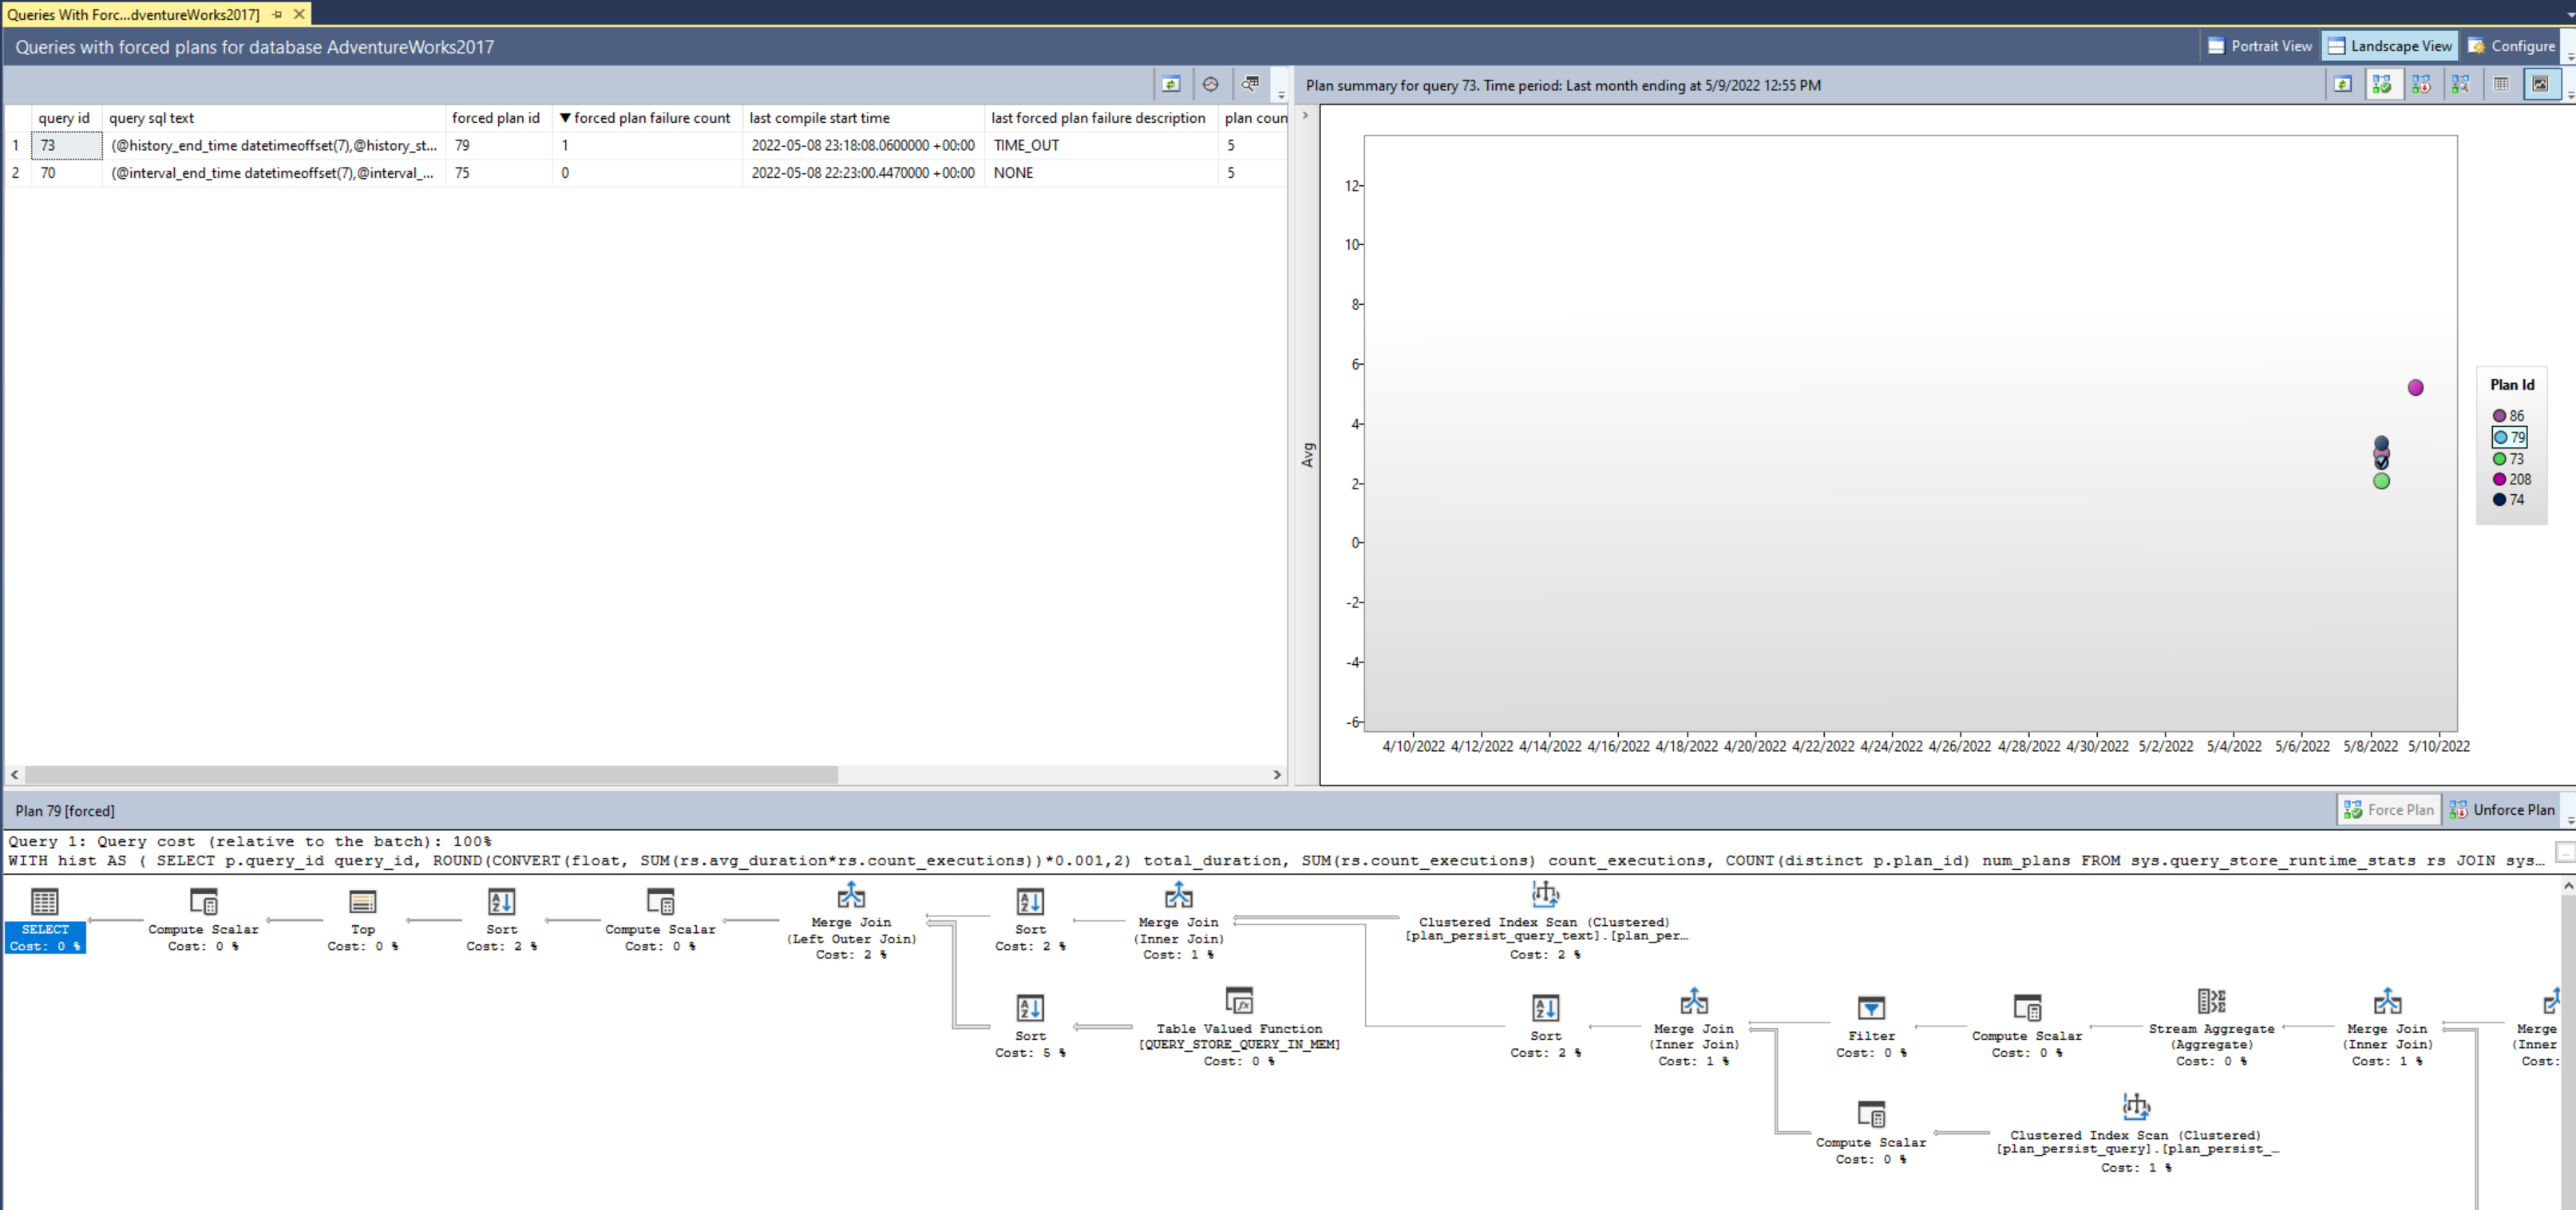Open the AdventureWorks2017 tab title
Image resolution: width=2576 pixels, height=1210 pixels.
point(132,13)
